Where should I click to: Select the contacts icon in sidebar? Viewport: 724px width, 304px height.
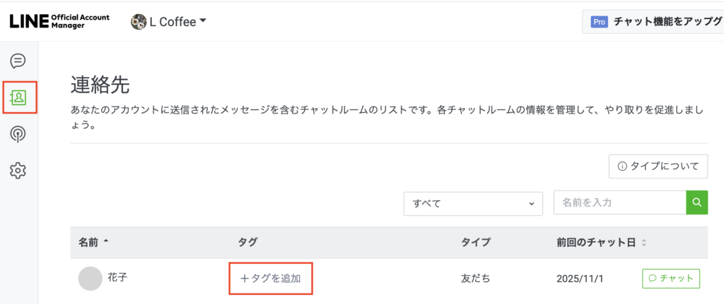click(x=18, y=97)
